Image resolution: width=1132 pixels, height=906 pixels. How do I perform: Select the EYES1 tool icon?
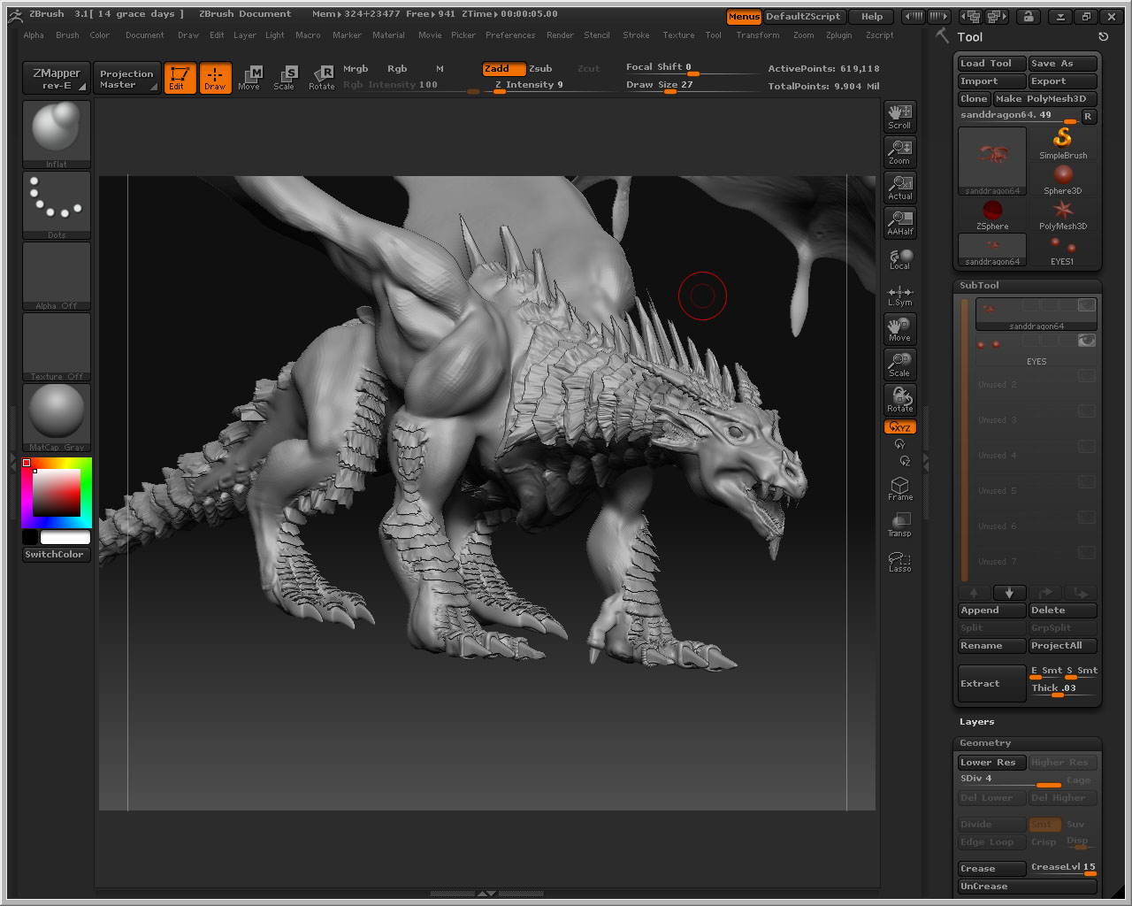pos(1063,250)
